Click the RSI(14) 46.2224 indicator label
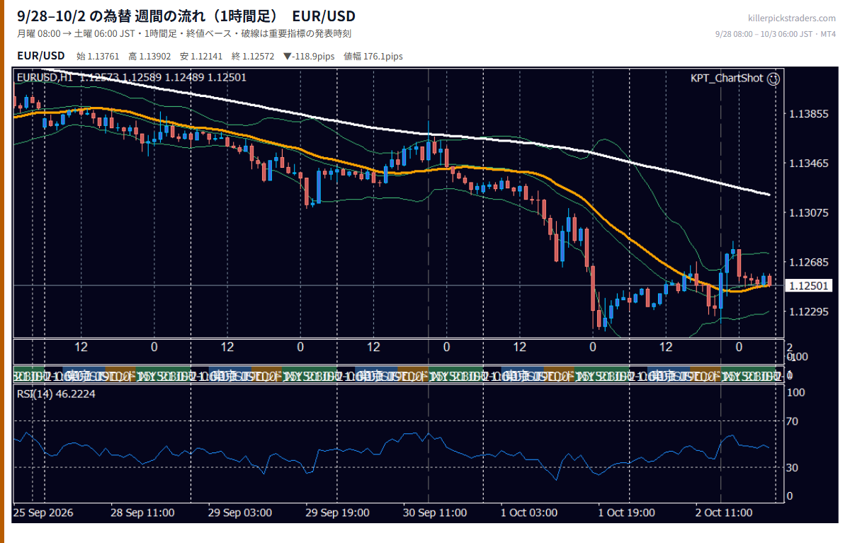This screenshot has height=543, width=850. click(56, 394)
